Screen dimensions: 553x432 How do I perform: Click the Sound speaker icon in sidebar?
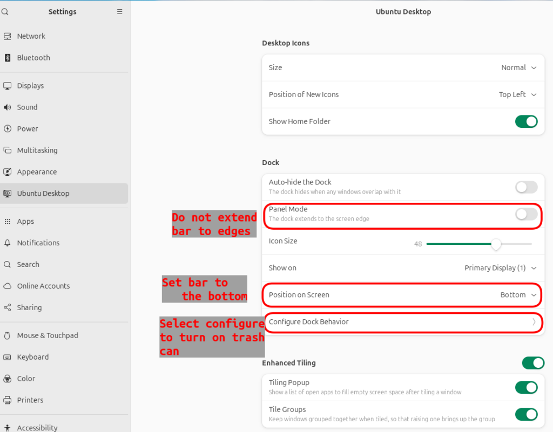point(8,107)
